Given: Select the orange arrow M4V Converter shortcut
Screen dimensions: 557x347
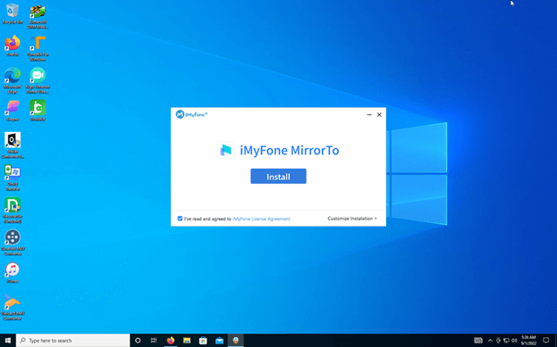Looking at the screenshot, I should click(x=13, y=308).
